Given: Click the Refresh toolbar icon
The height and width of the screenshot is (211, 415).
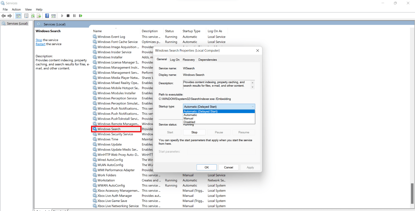Looking at the screenshot, I should 33,16.
